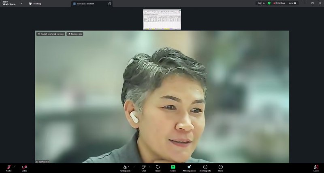Unmute microphone with the Audio button
Image resolution: width=324 pixels, height=173 pixels.
click(x=9, y=167)
